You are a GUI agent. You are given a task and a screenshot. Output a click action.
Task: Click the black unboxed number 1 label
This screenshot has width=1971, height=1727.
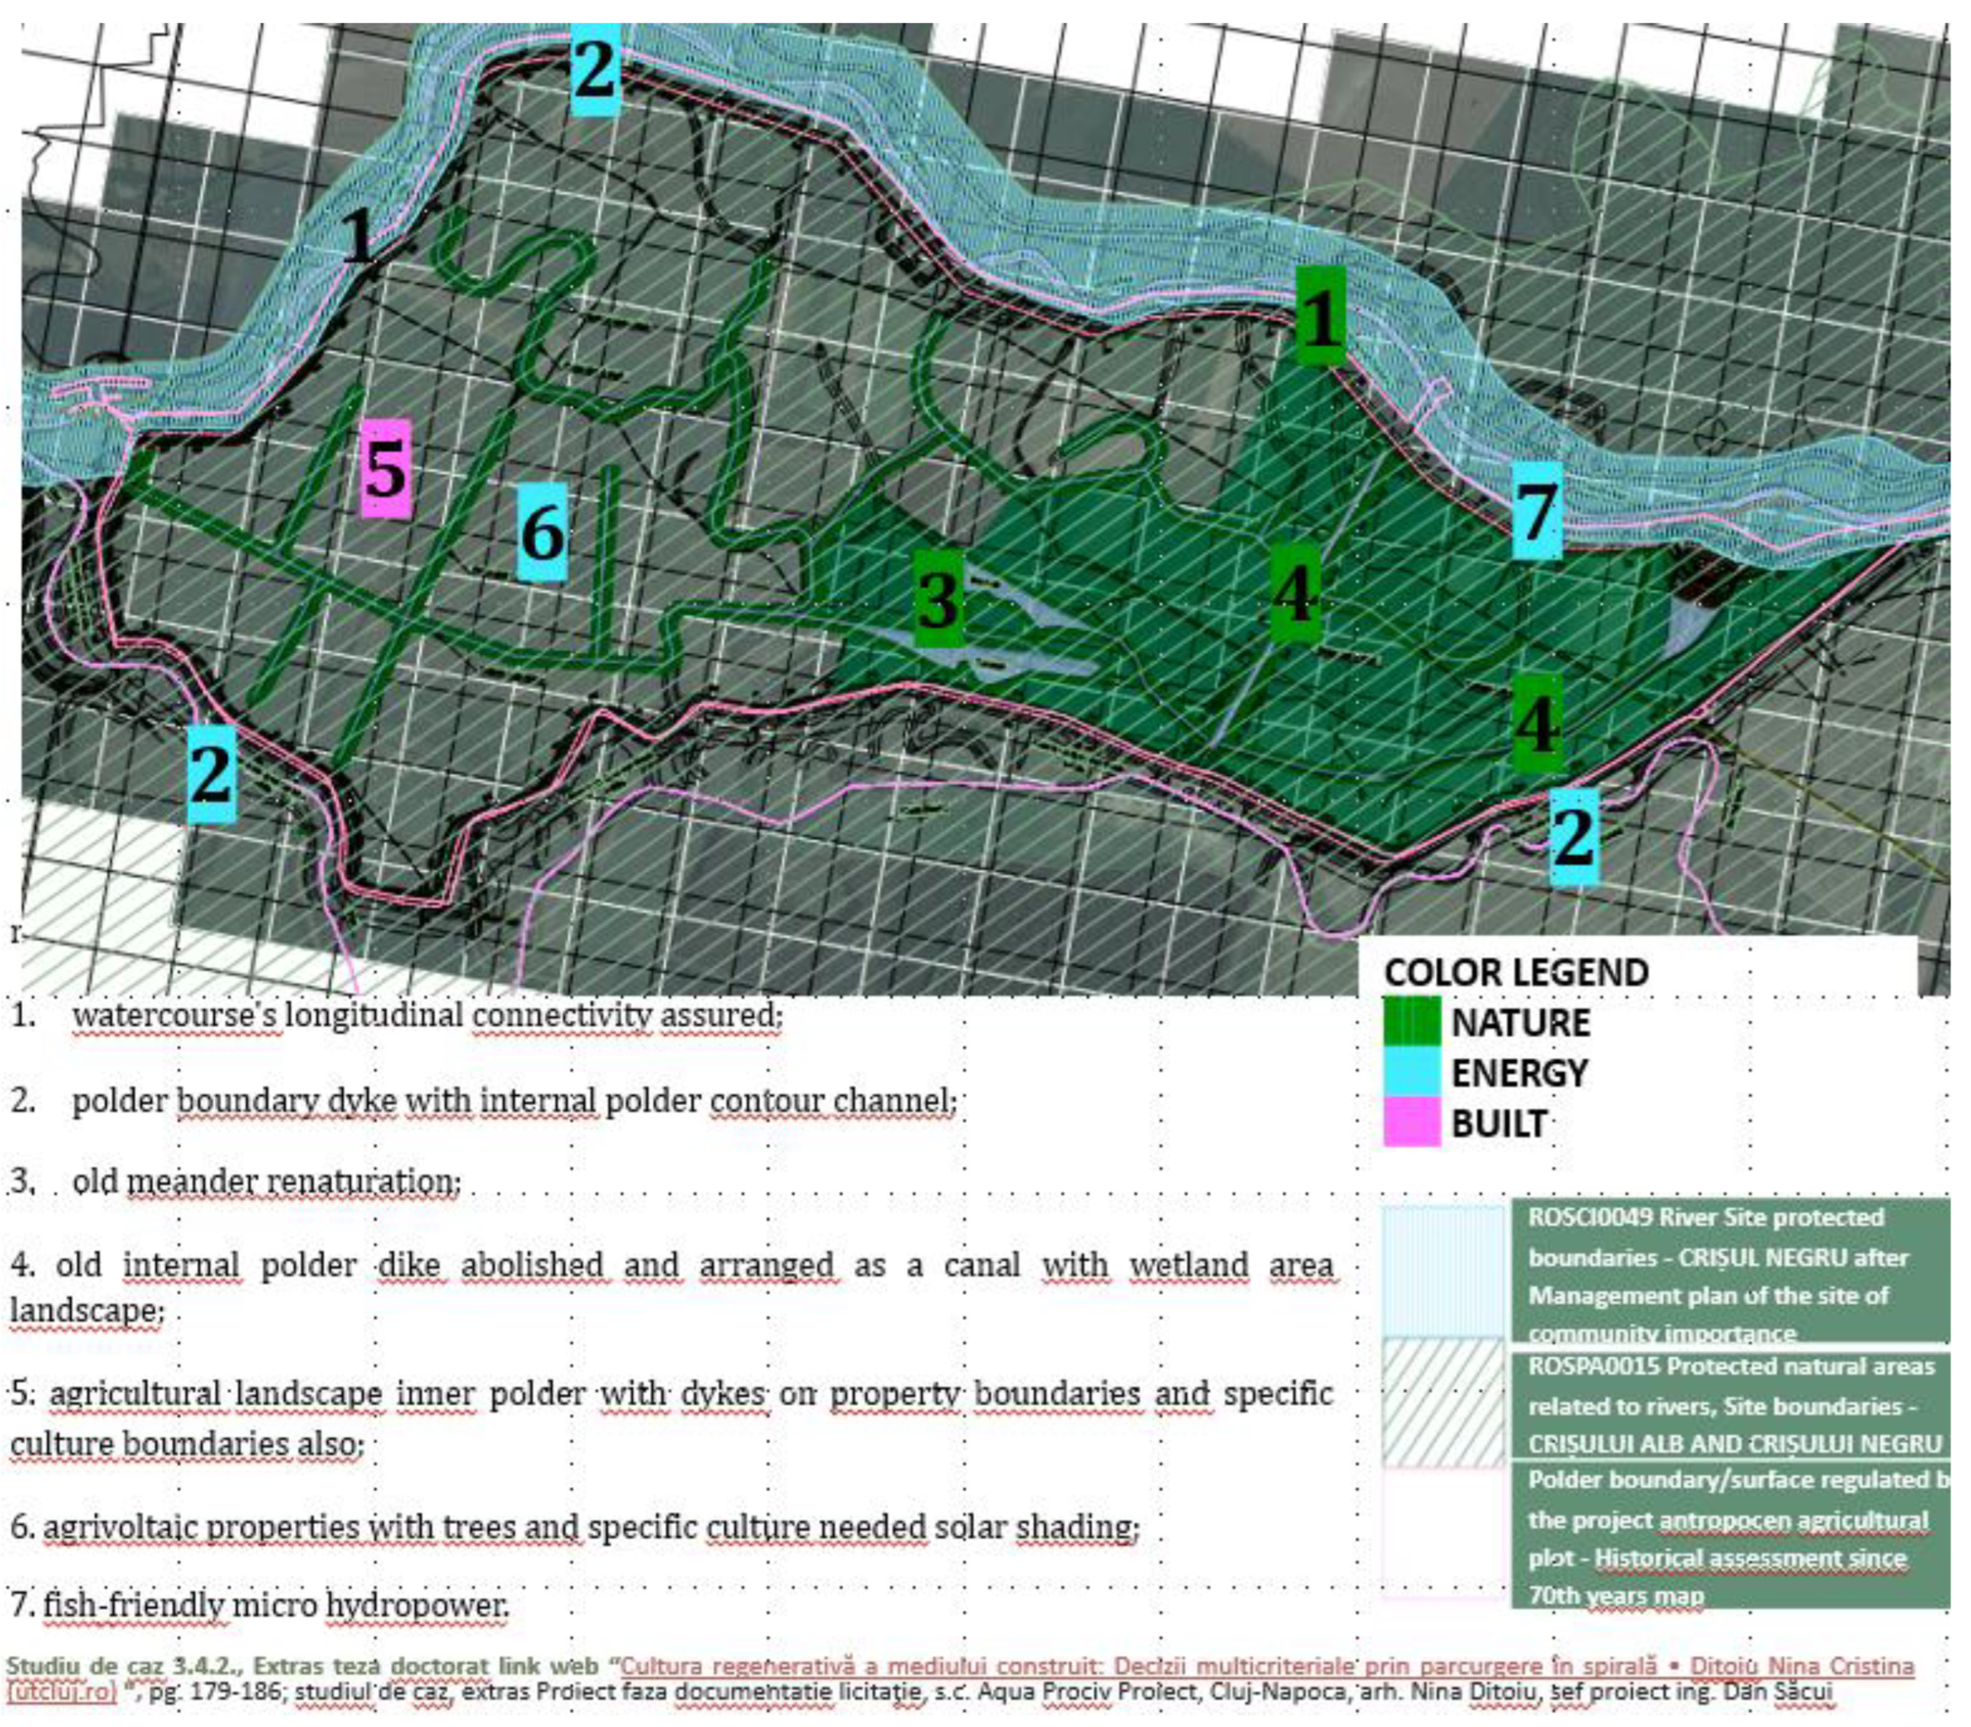click(357, 235)
